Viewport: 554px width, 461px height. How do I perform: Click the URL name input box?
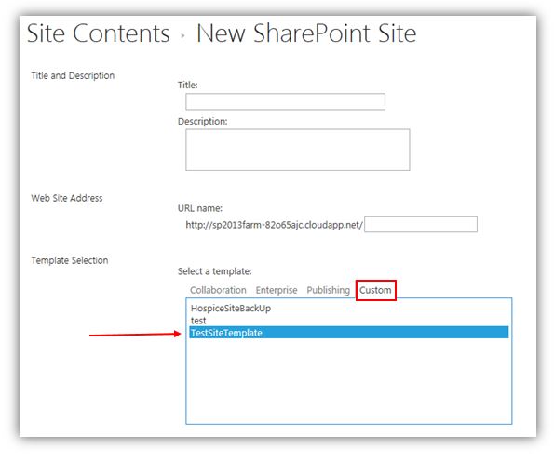tap(421, 224)
